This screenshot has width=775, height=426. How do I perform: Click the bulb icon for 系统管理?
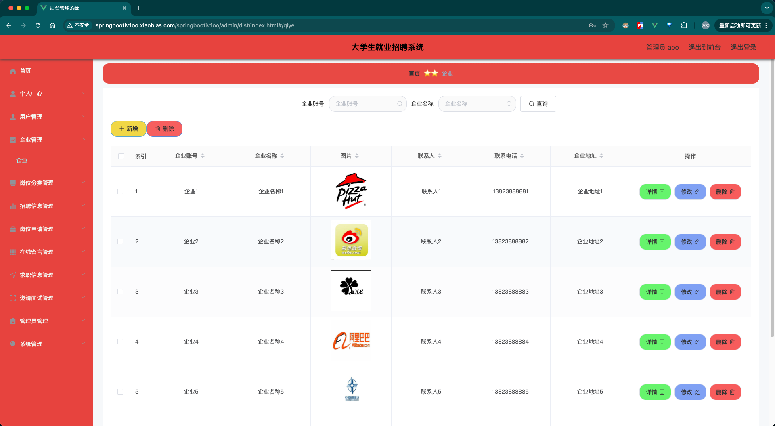13,344
